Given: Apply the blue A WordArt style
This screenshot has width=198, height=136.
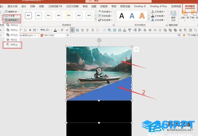Looking at the screenshot, I should [x=132, y=16].
